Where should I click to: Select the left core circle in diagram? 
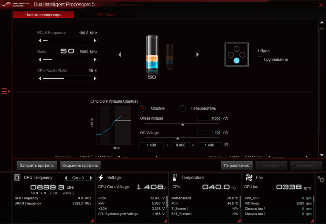click(x=231, y=55)
